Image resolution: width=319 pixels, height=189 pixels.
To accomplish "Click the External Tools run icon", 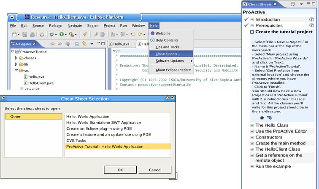I will click(71, 35).
